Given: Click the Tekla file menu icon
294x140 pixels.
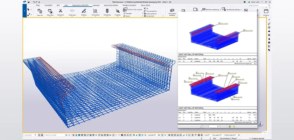Looking at the screenshot, I should [24, 2].
